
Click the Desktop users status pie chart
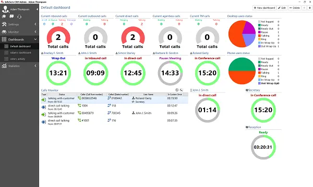[x=242, y=34]
